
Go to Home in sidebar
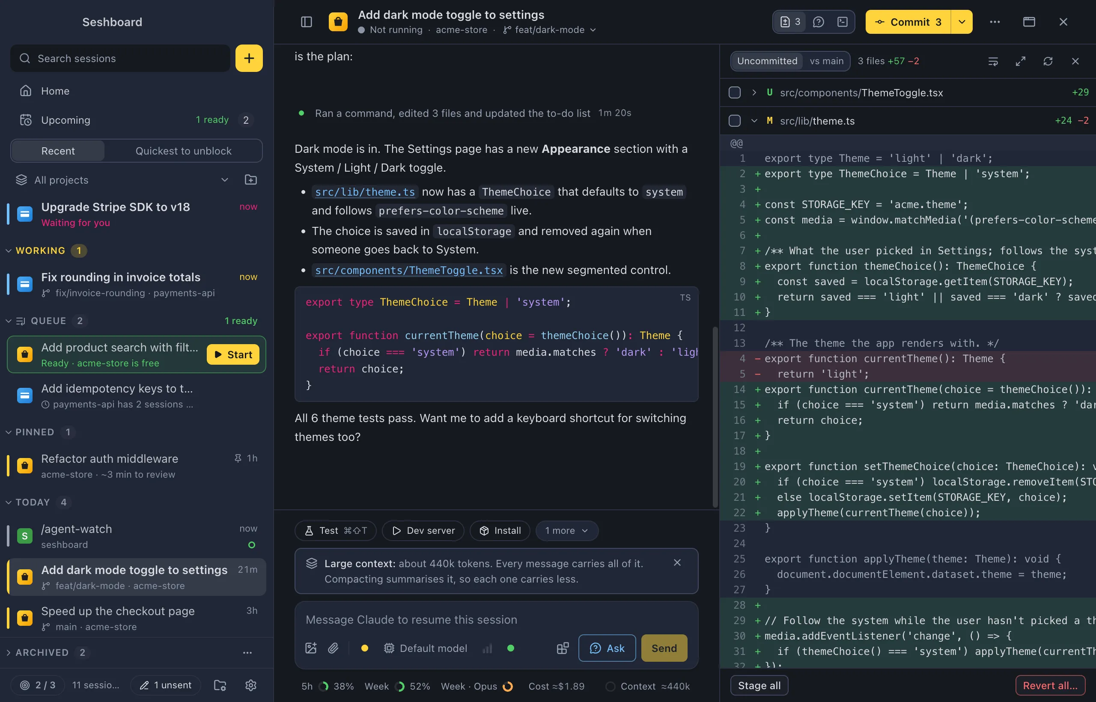[137, 91]
